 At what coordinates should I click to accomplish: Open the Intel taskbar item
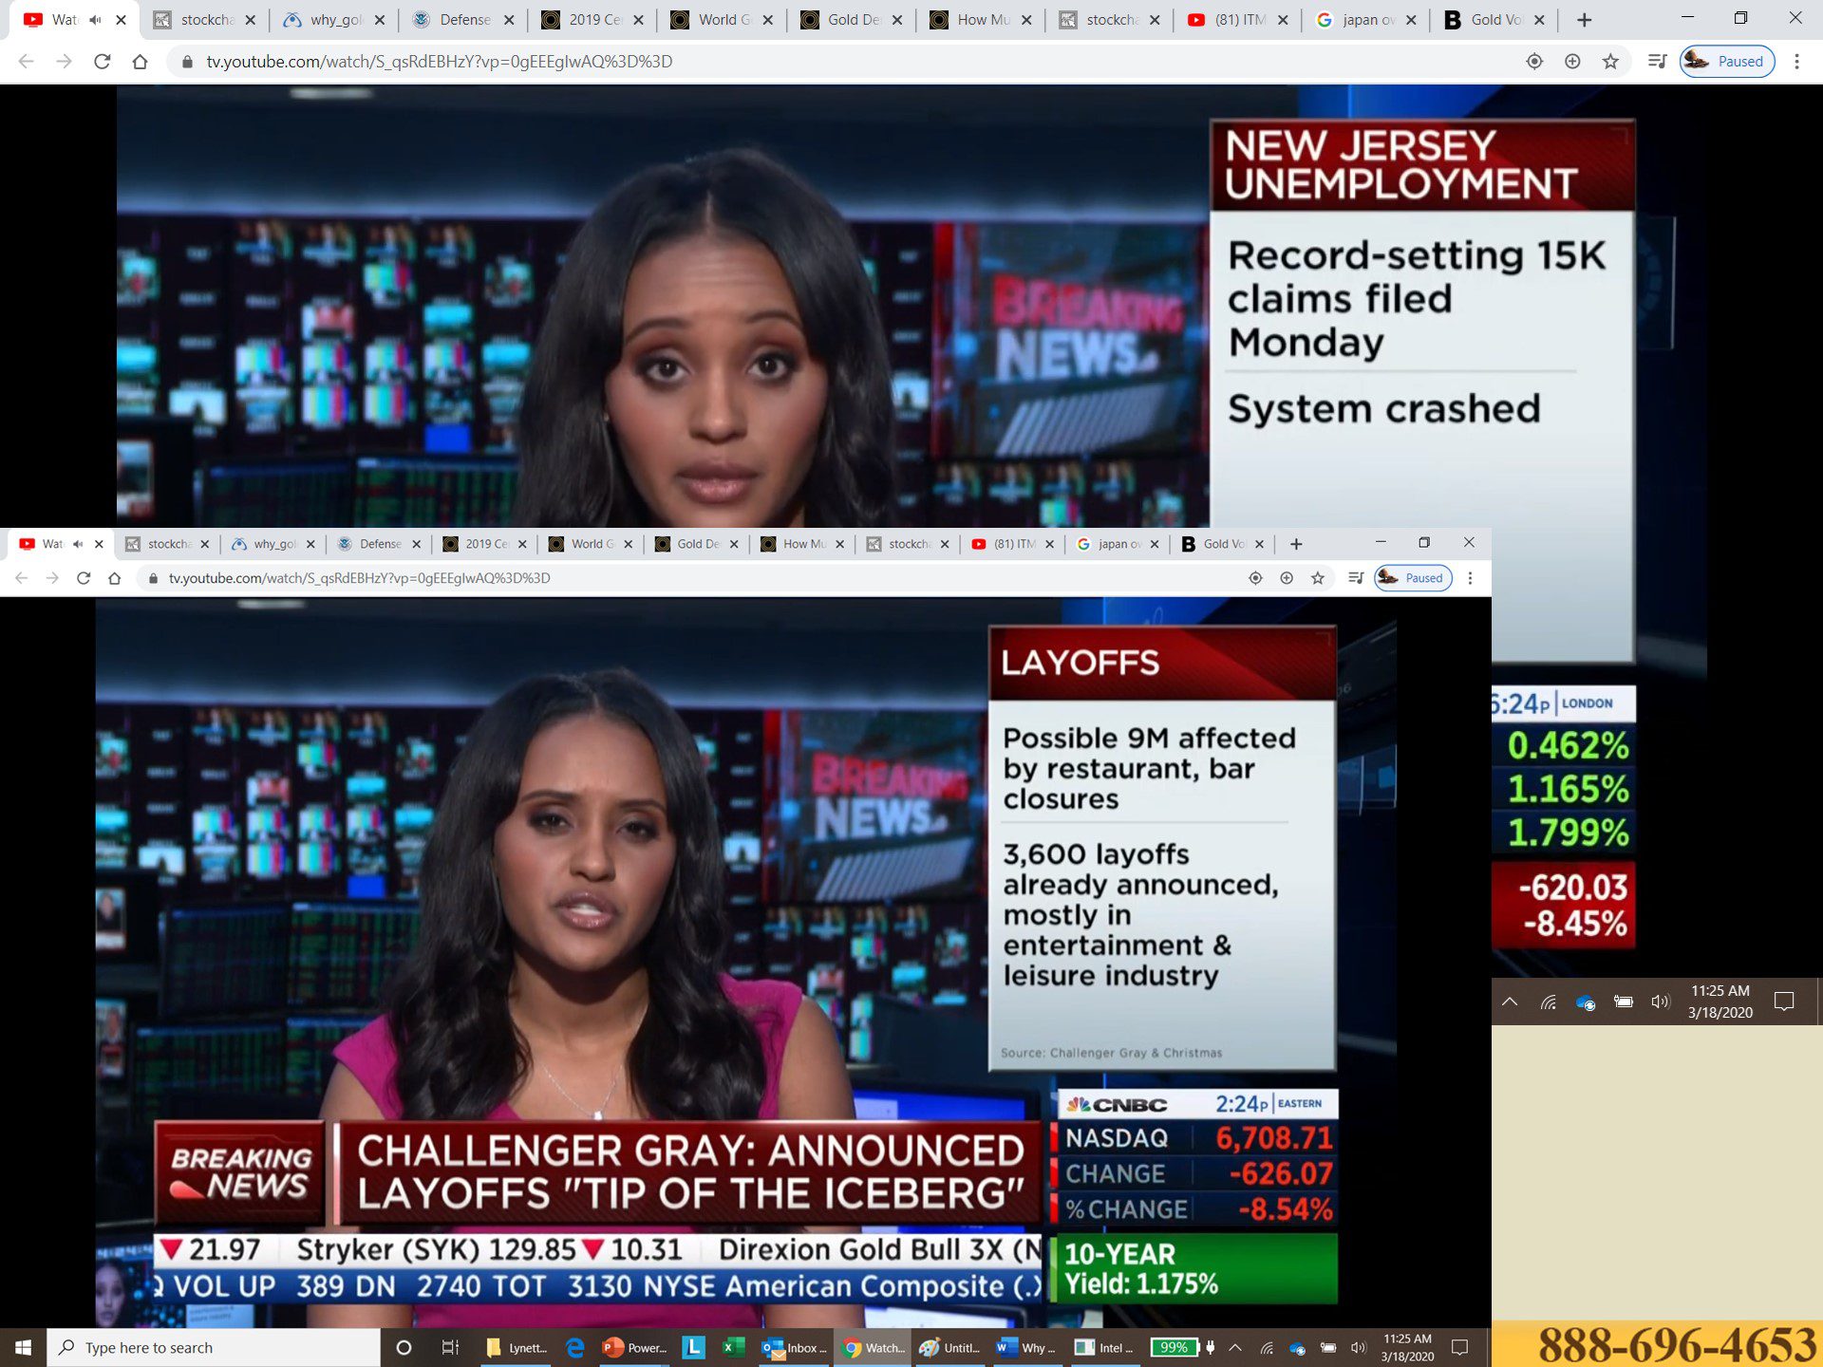point(1104,1348)
